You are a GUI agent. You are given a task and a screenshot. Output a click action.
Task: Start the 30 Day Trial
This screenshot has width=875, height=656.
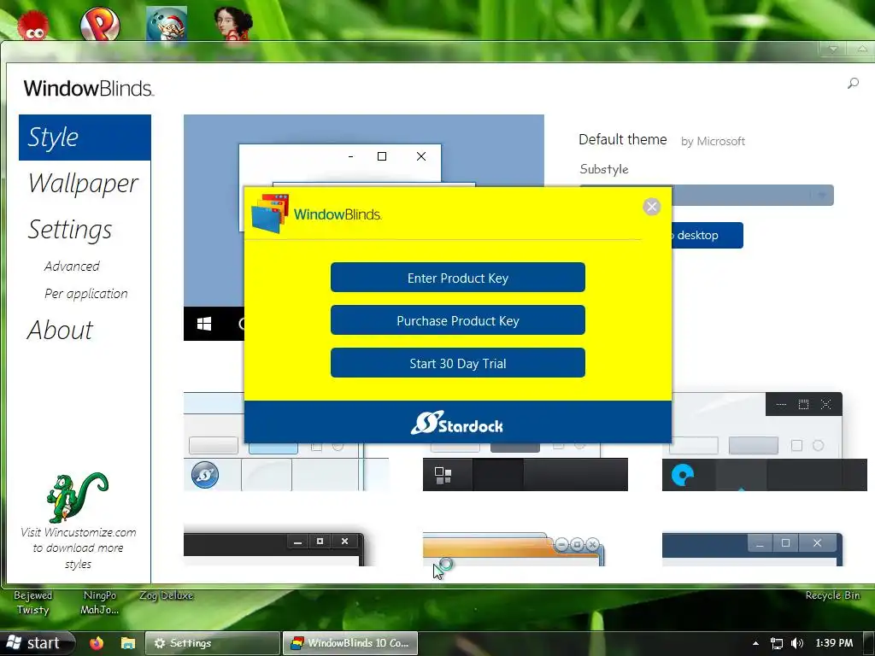pos(458,363)
